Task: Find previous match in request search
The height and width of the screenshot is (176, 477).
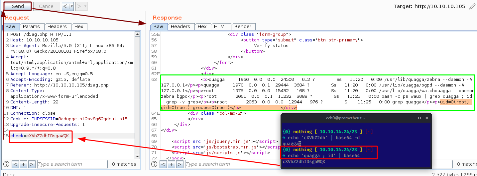Action: coord(15,164)
